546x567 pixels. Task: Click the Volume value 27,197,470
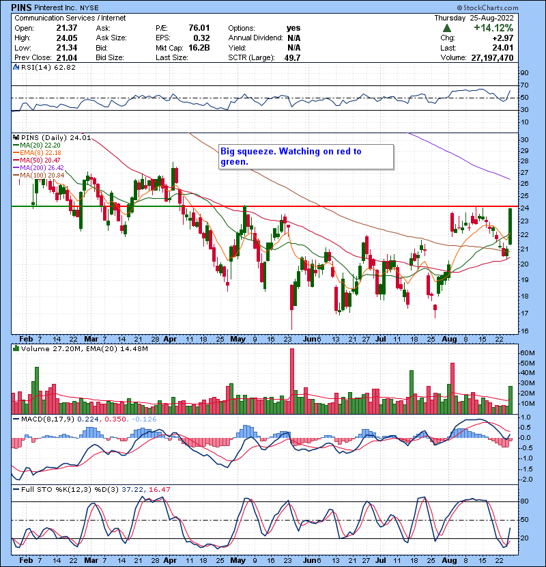pyautogui.click(x=492, y=57)
